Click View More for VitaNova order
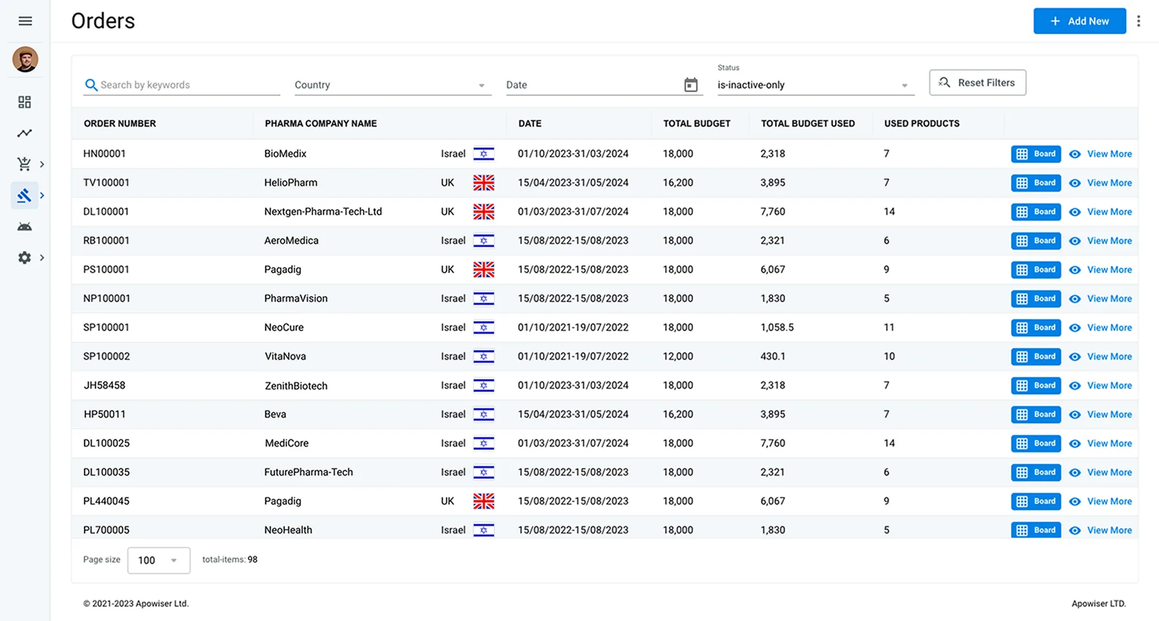This screenshot has height=621, width=1159. coord(1100,357)
